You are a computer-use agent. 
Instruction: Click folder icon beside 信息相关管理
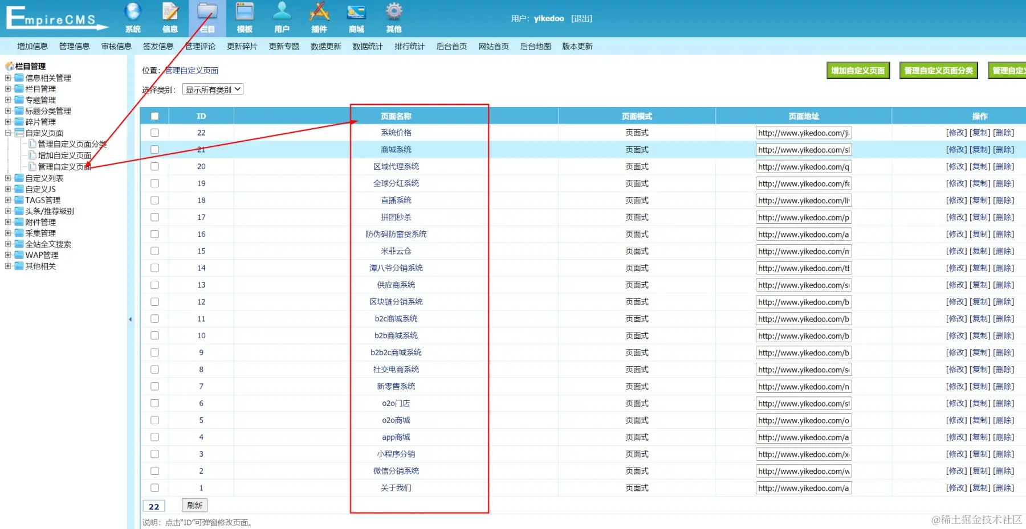[19, 78]
